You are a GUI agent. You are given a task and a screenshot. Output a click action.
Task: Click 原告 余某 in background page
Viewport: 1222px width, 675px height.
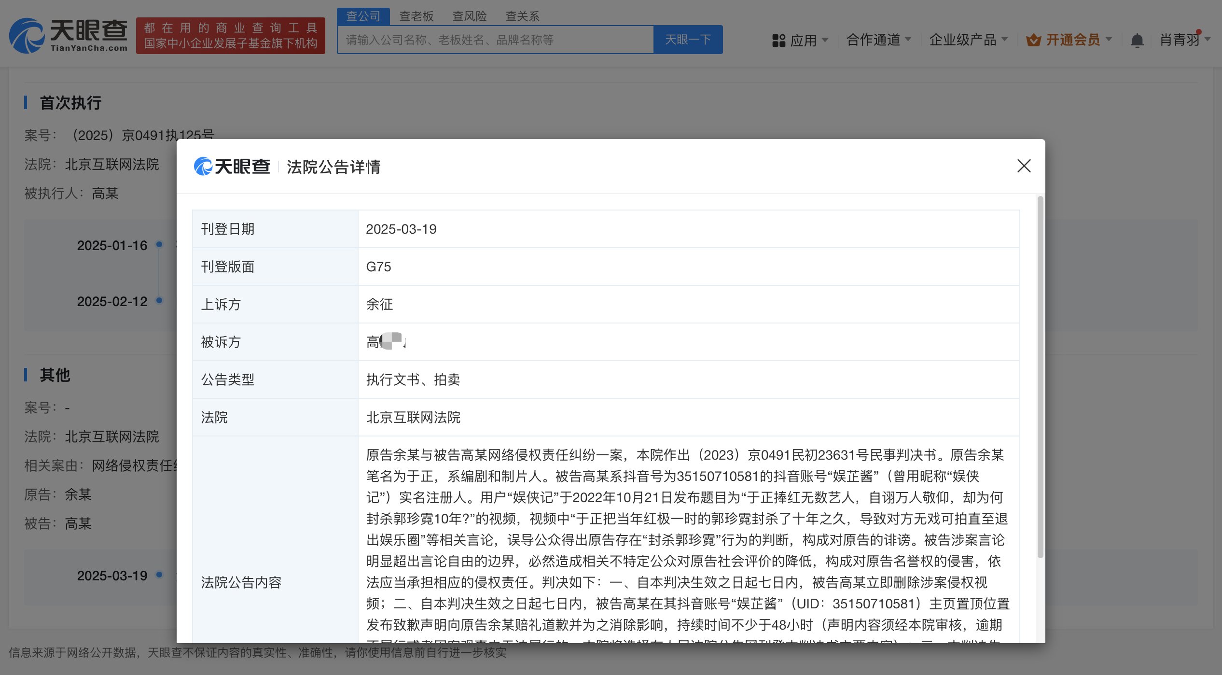click(78, 495)
